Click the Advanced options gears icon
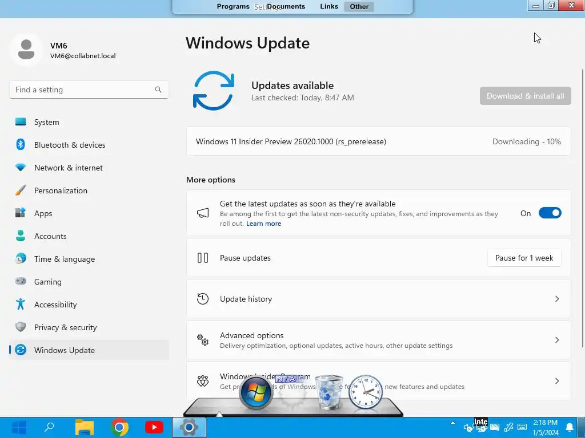The image size is (585, 438). pos(203,340)
